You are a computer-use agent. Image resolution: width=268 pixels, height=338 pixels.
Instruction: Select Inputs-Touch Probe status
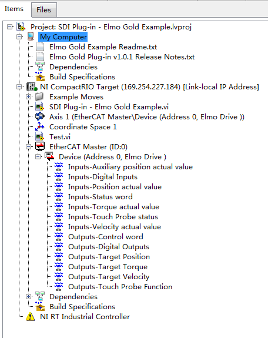113,217
